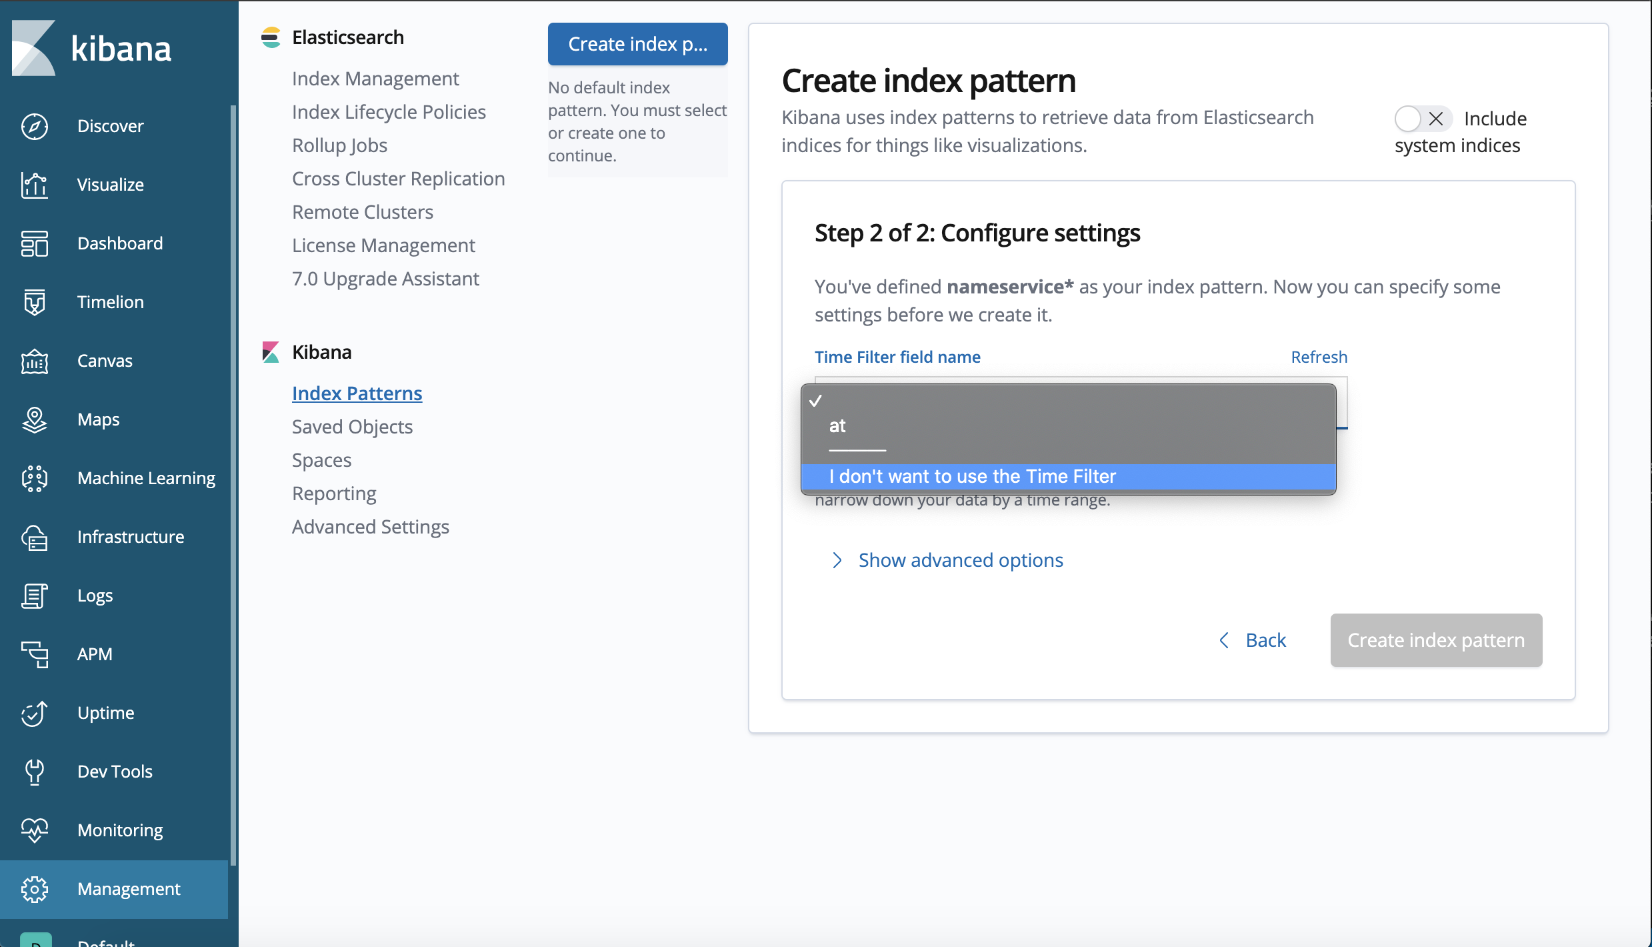This screenshot has height=947, width=1652.
Task: Open Visualize chart icon in sidebar
Action: (34, 185)
